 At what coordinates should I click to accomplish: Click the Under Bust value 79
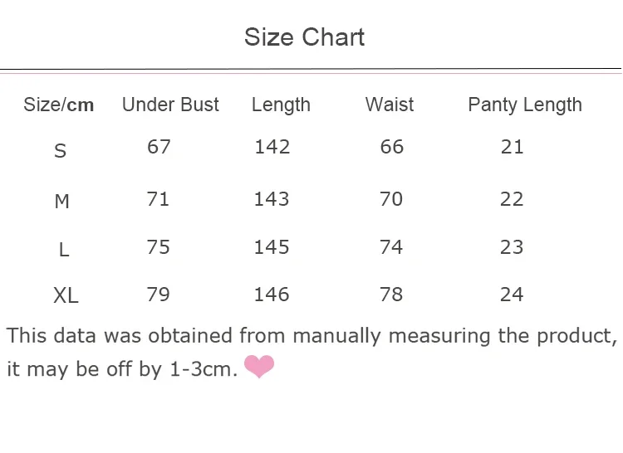[158, 295]
